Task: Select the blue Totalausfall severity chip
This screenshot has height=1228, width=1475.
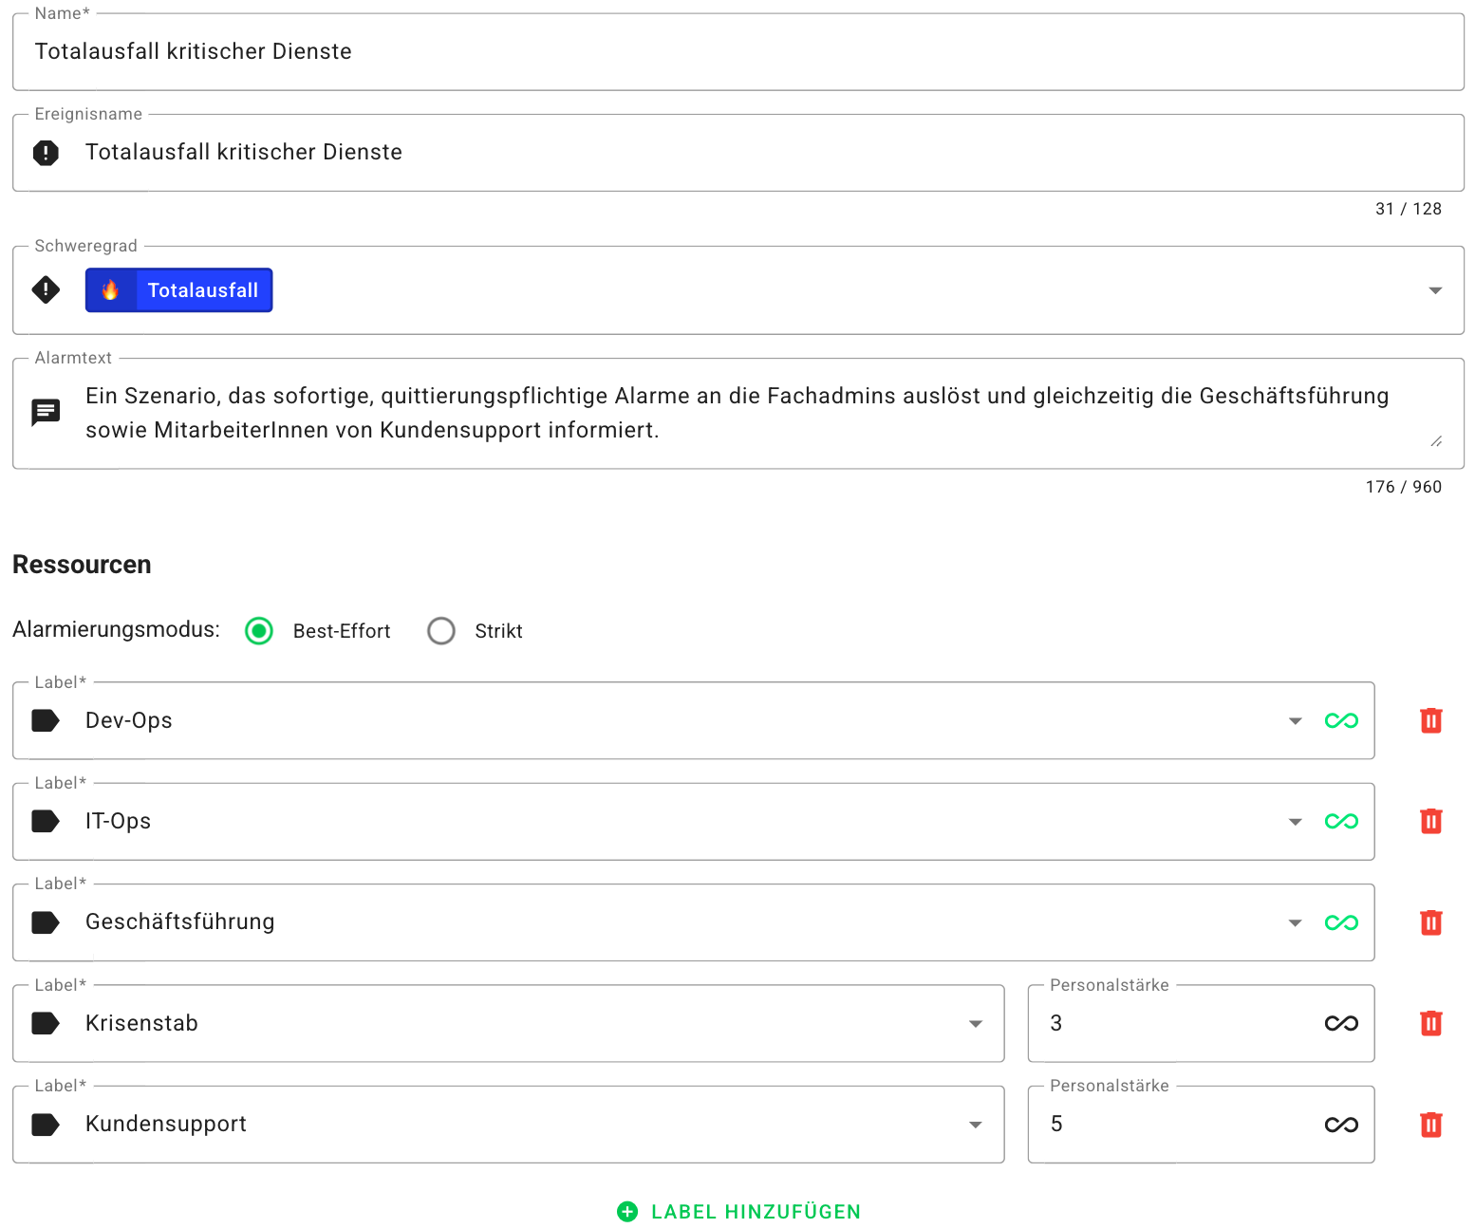Action: [x=178, y=290]
